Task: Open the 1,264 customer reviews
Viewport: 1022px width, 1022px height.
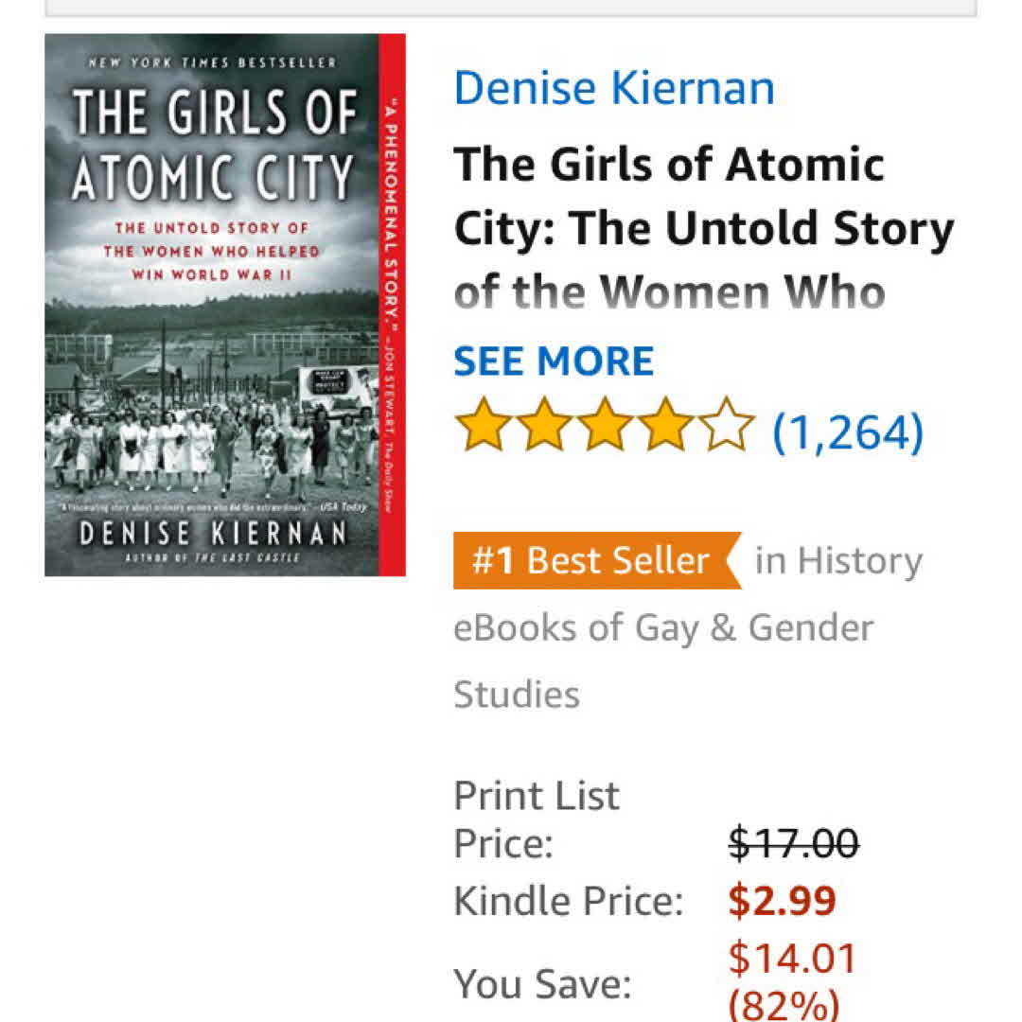Action: 848,431
